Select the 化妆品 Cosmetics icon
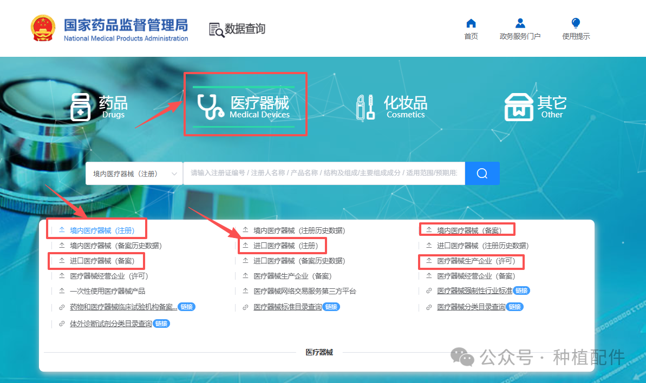This screenshot has width=646, height=383. click(x=365, y=107)
